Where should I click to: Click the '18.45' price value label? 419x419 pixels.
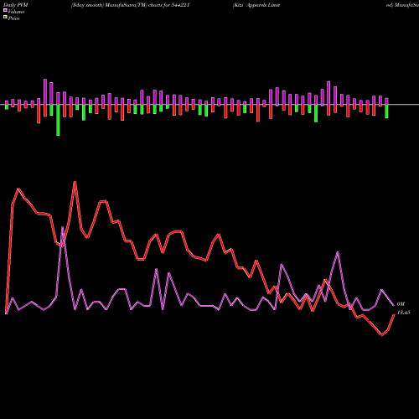tap(403, 313)
